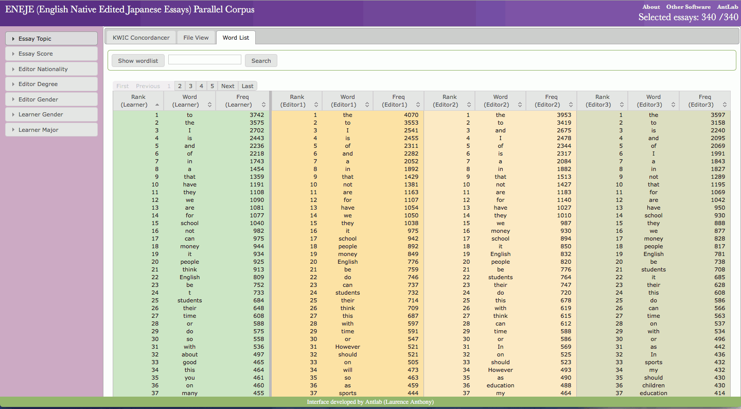Sort by Freq (Editor2) column icon
Screen dimensions: 741x409
pos(571,105)
